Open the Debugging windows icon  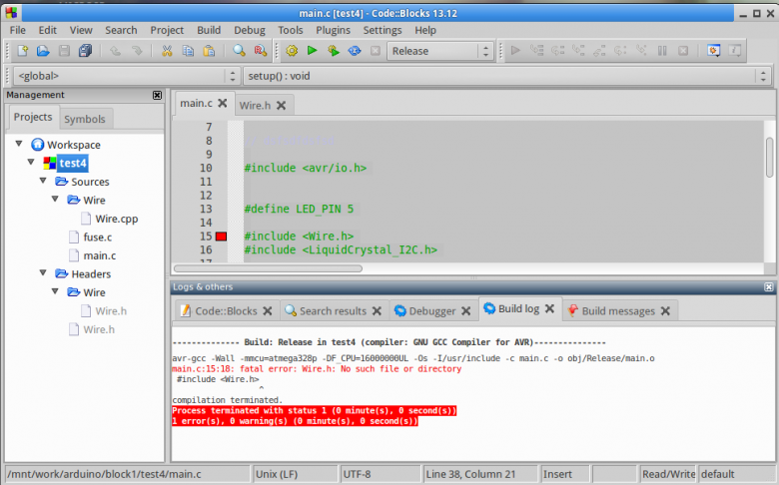(x=714, y=51)
